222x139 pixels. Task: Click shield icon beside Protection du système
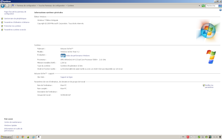[2, 26]
